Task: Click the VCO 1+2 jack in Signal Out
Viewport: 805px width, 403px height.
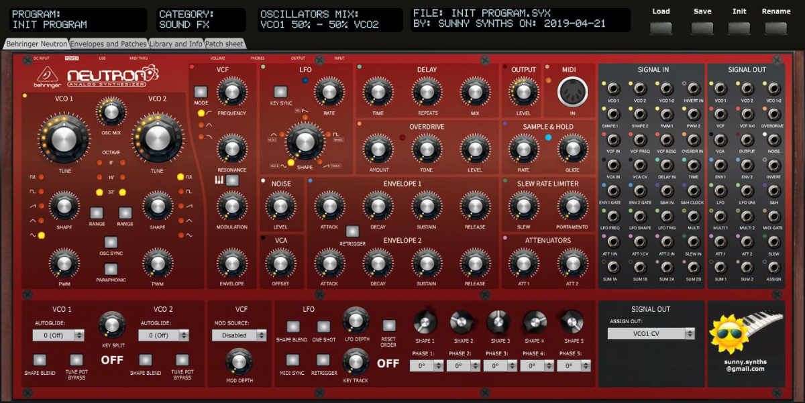Action: point(773,89)
